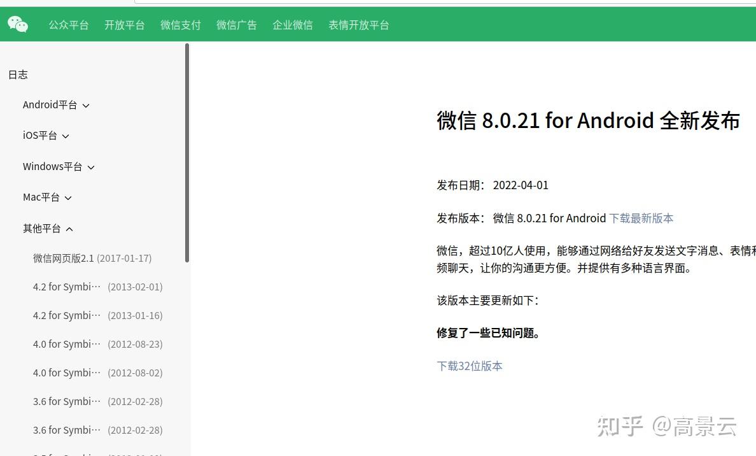
Task: Click the sidebar vertical scrollbar
Action: pos(187,153)
